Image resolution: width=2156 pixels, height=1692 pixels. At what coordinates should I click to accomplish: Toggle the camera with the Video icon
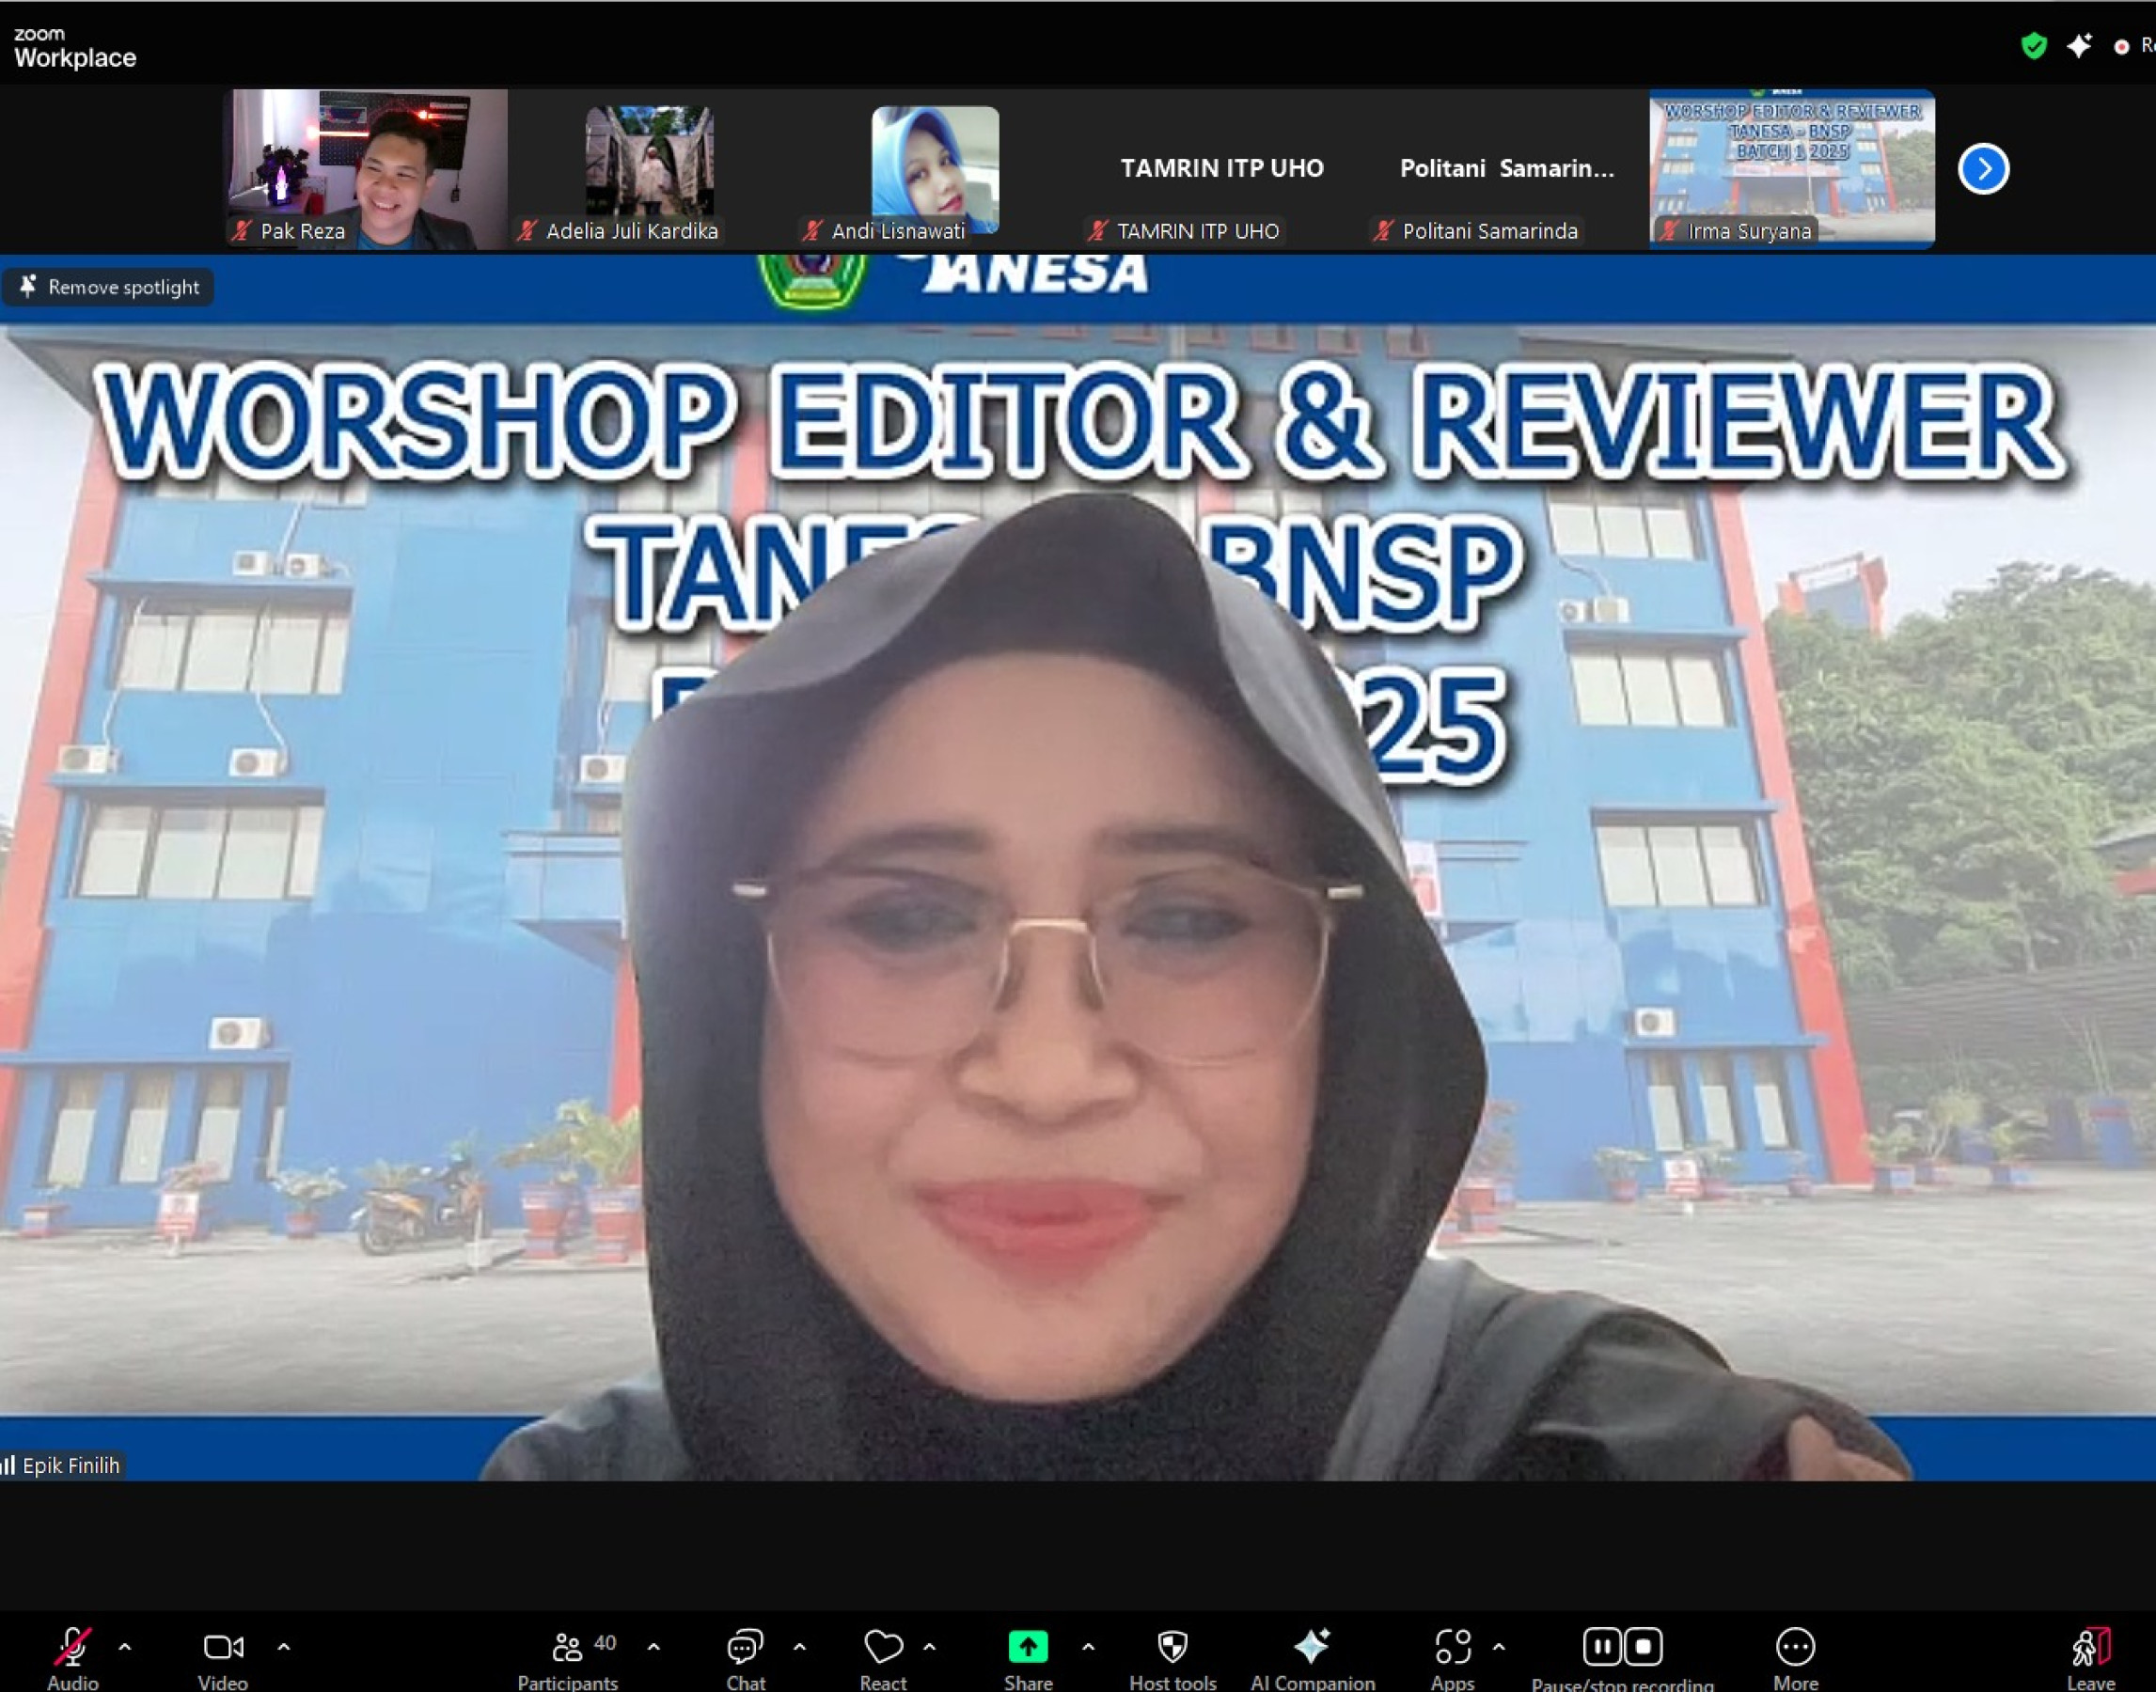click(223, 1647)
